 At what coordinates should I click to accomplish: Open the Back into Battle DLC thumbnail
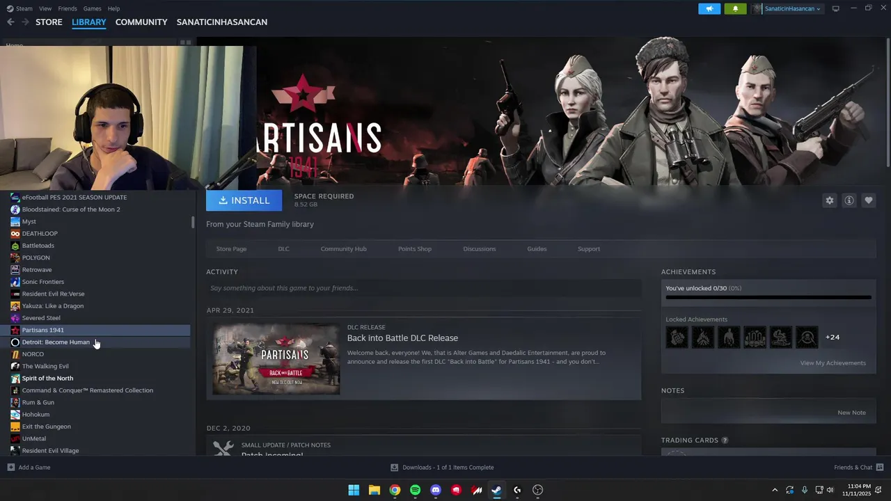point(276,359)
